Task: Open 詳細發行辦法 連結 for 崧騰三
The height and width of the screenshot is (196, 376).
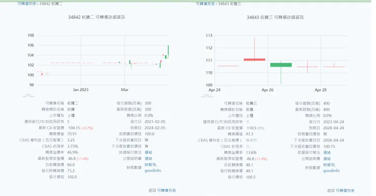Action: [327, 153]
